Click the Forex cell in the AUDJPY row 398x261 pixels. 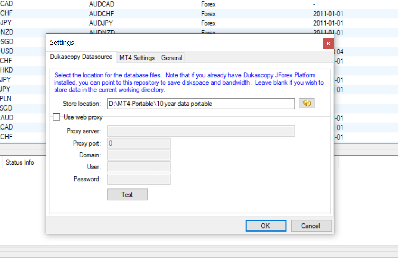[208, 23]
